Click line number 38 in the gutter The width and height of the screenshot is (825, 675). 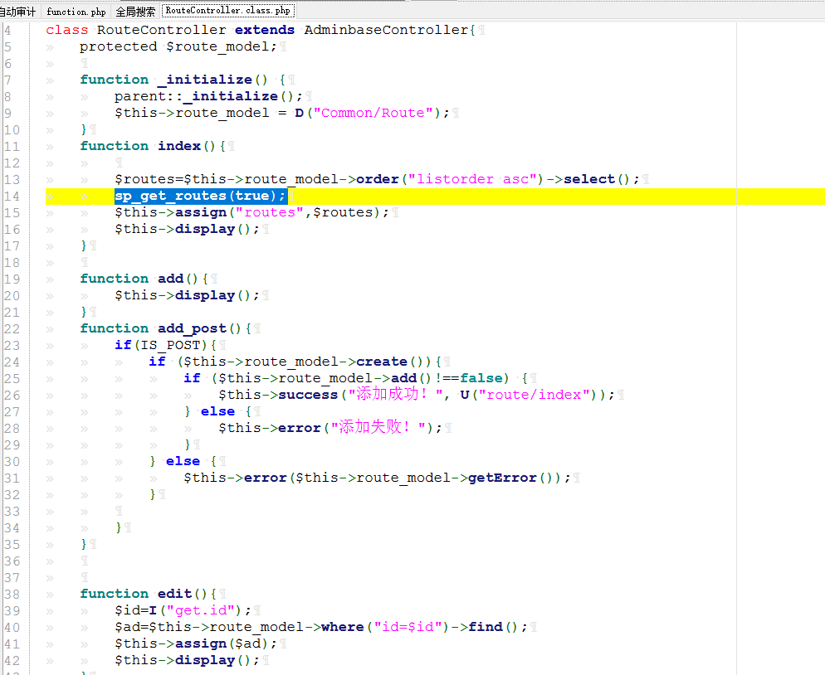12,595
